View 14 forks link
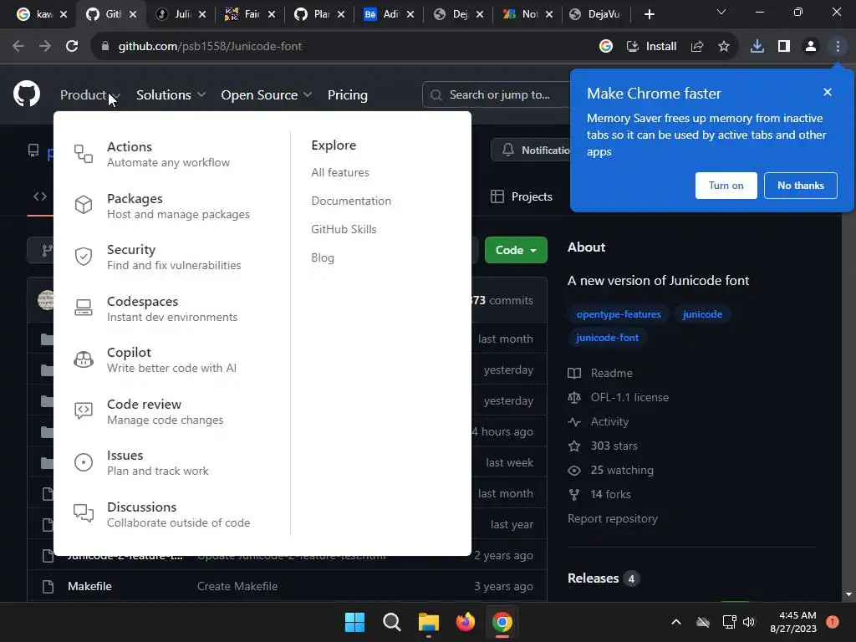Image resolution: width=856 pixels, height=642 pixels. click(599, 495)
